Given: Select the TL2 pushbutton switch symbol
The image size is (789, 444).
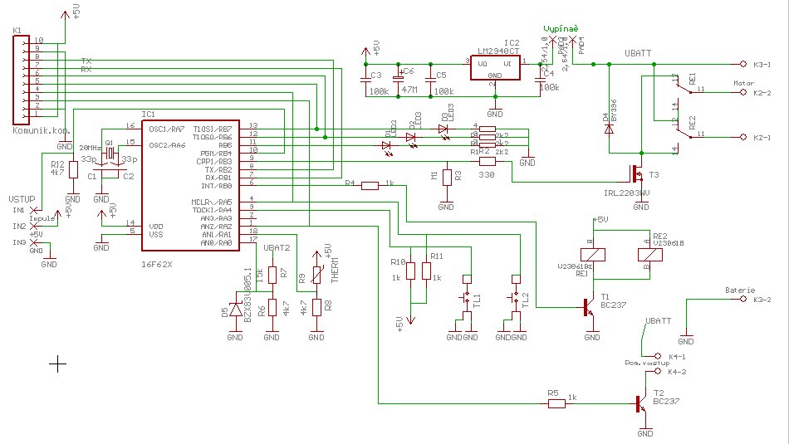Looking at the screenshot, I should [x=515, y=298].
